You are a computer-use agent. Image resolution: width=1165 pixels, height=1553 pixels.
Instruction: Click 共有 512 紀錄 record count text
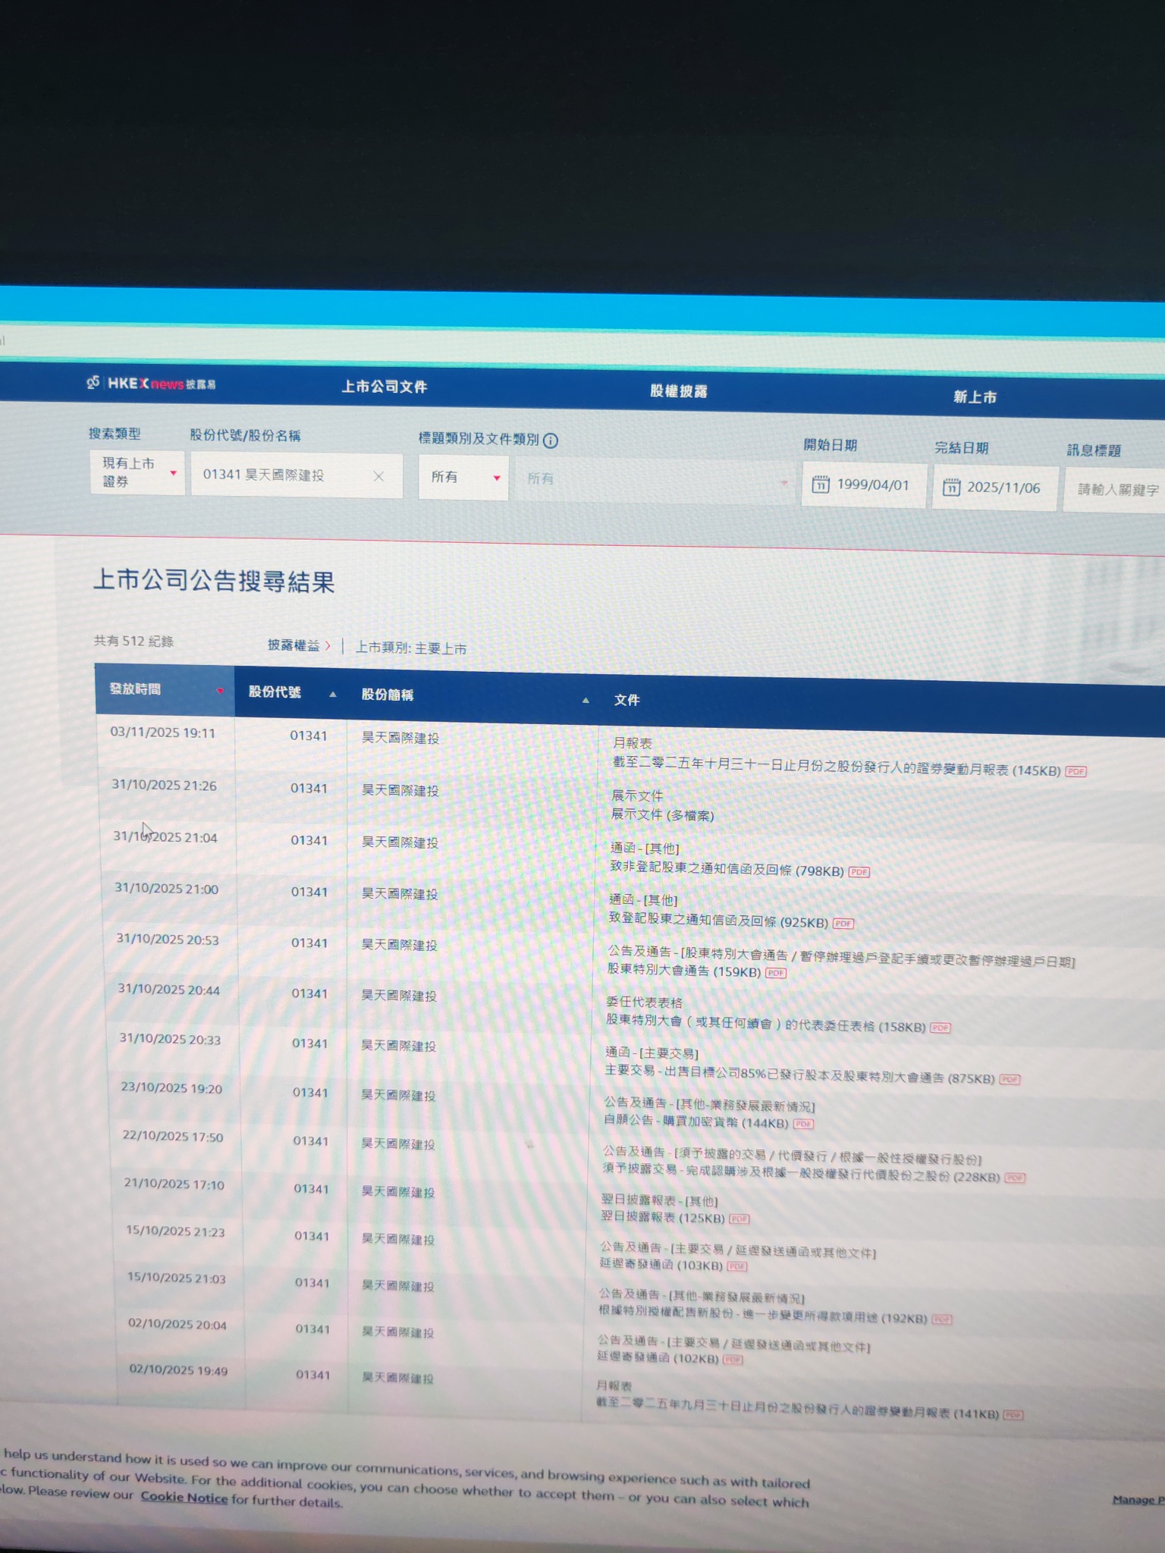(133, 642)
